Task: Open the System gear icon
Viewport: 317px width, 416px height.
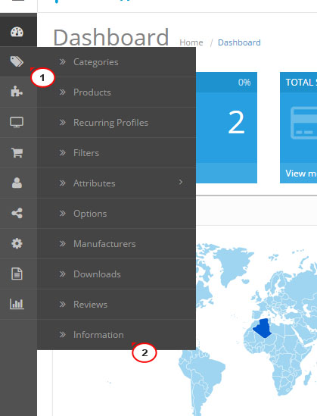Action: click(x=17, y=243)
